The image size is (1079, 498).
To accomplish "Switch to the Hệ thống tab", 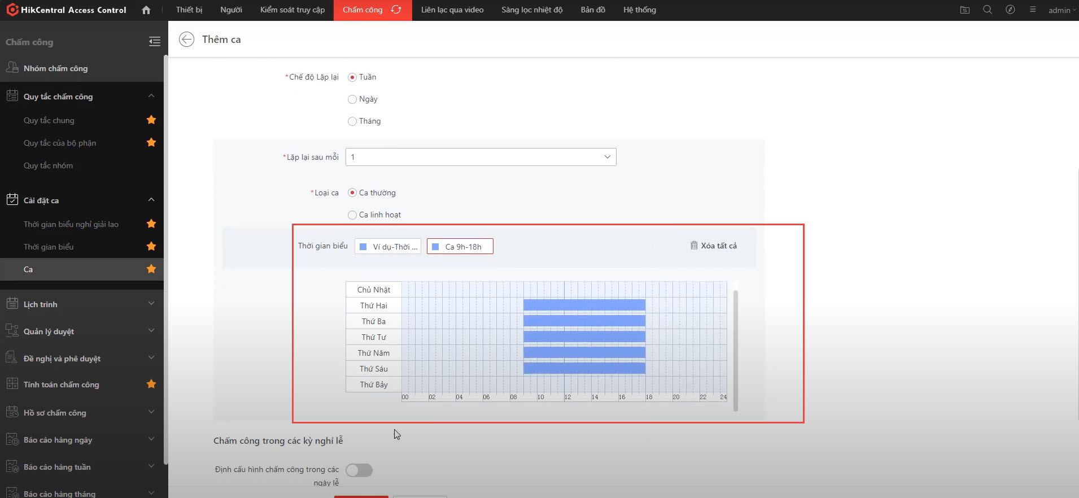I will tap(639, 10).
